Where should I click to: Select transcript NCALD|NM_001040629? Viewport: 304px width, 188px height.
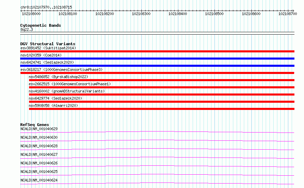39,129
